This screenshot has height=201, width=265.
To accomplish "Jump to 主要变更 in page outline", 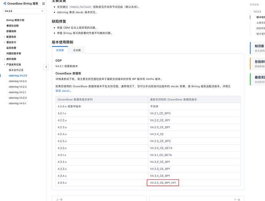I will coord(261,23).
